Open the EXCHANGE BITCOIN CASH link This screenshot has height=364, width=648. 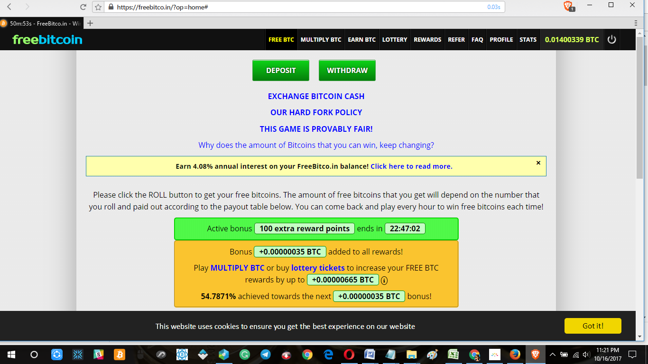coord(316,96)
